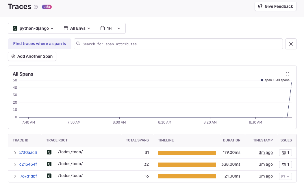
Task: Click the 21.00ms duration value
Action: point(232,176)
